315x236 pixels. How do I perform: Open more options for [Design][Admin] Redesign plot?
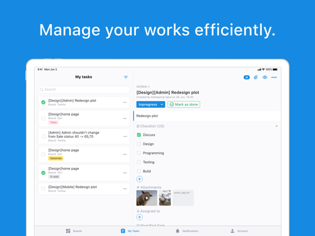[x=125, y=103]
